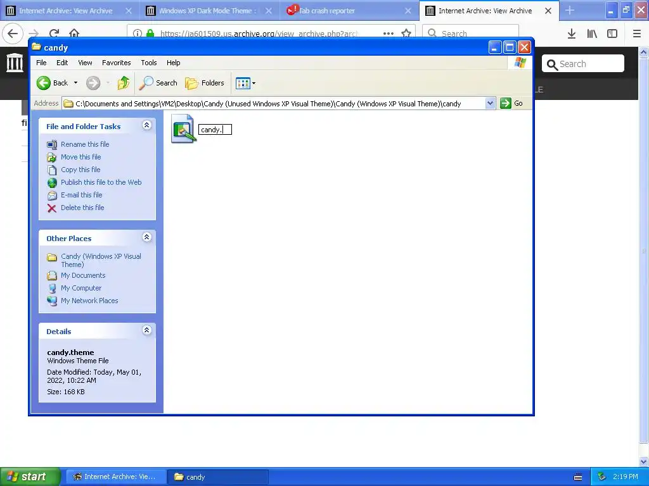Screen dimensions: 649x486
Task: Open the File menu in candy window
Action: [41, 63]
